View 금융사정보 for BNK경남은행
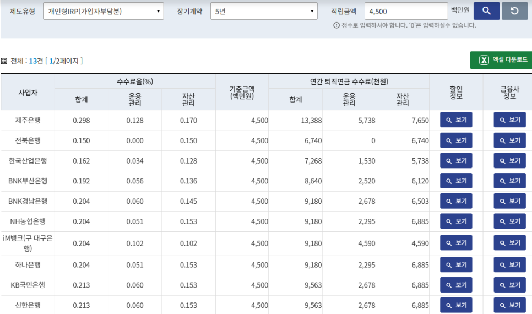 click(509, 201)
